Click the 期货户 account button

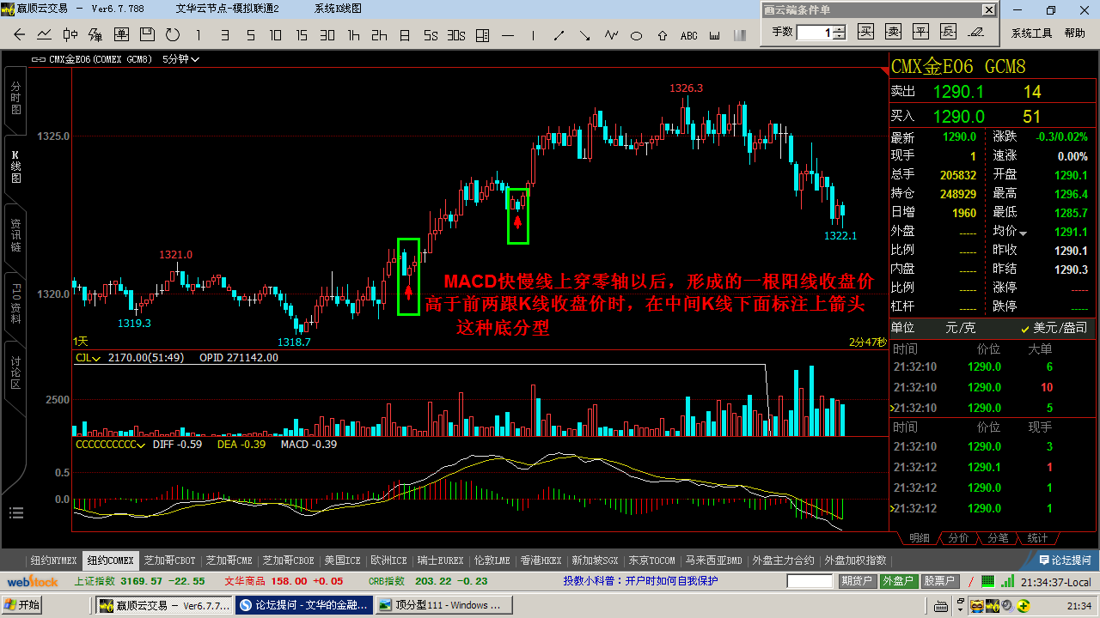click(856, 581)
